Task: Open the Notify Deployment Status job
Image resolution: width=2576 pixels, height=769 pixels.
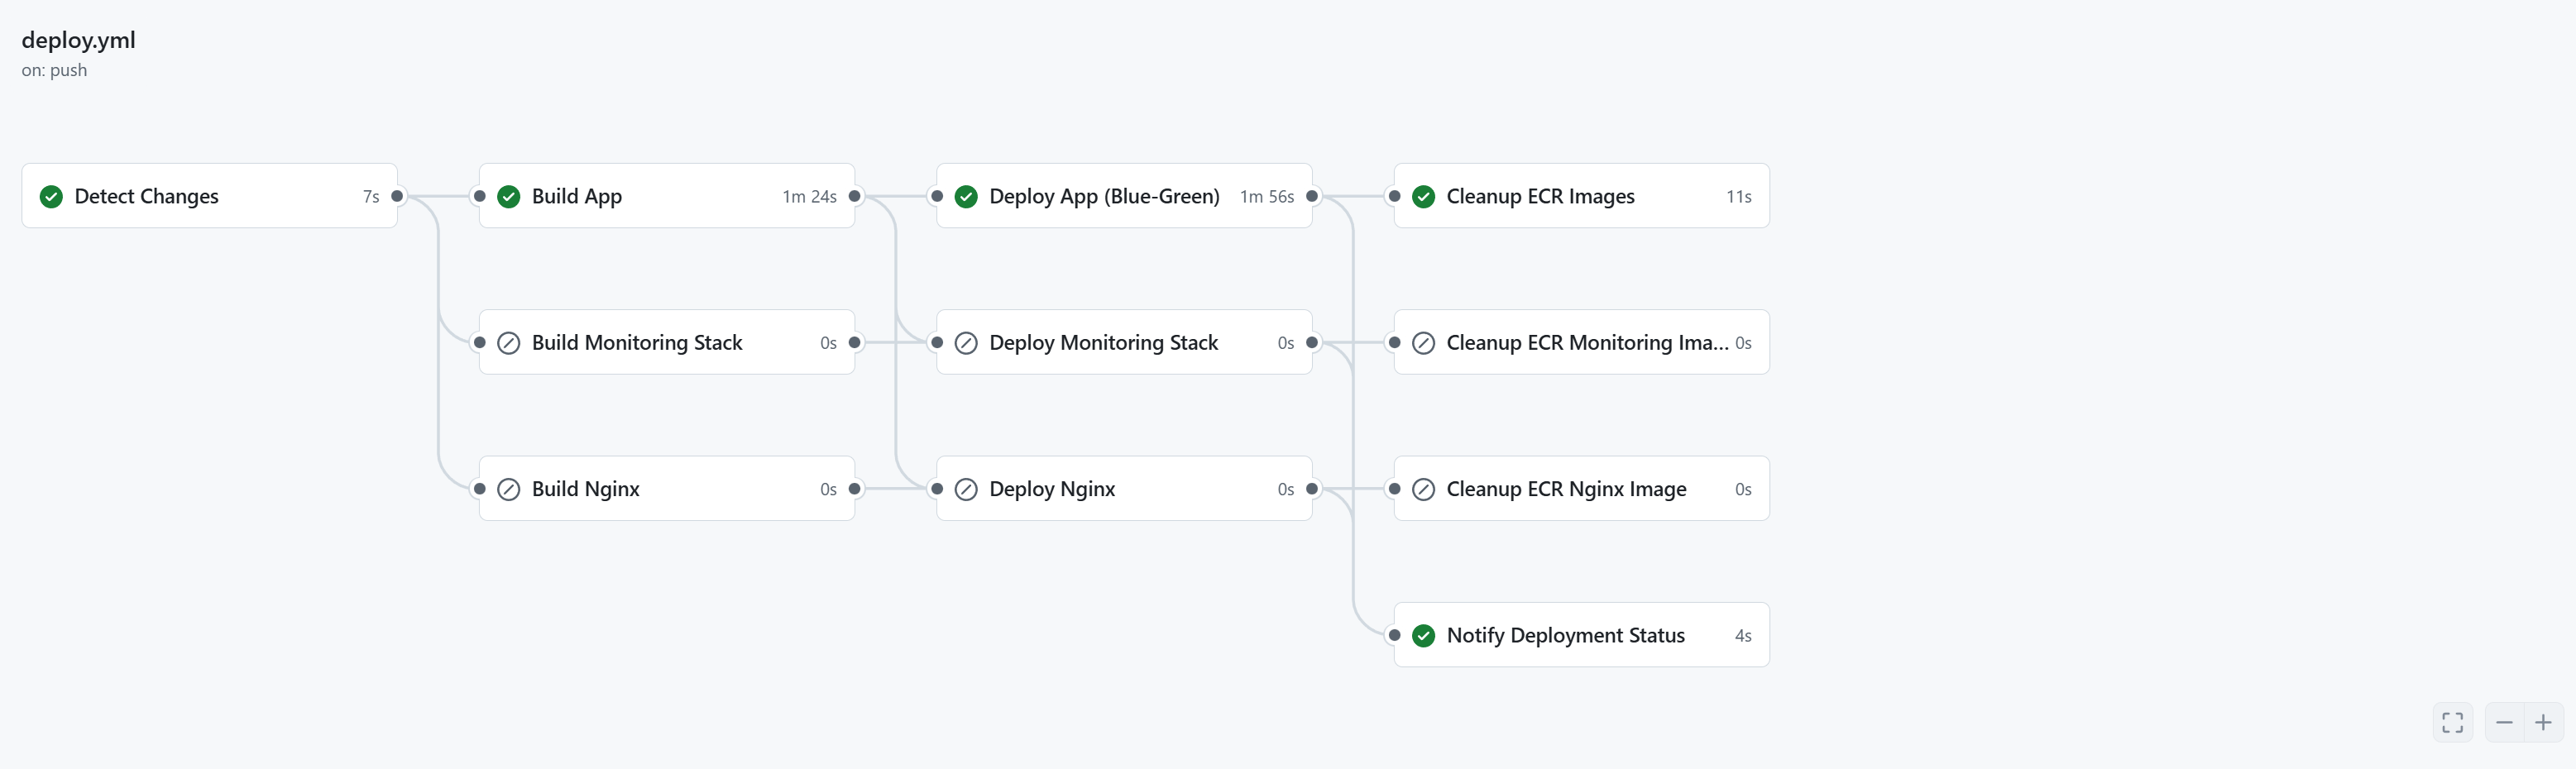Action: pyautogui.click(x=1565, y=635)
